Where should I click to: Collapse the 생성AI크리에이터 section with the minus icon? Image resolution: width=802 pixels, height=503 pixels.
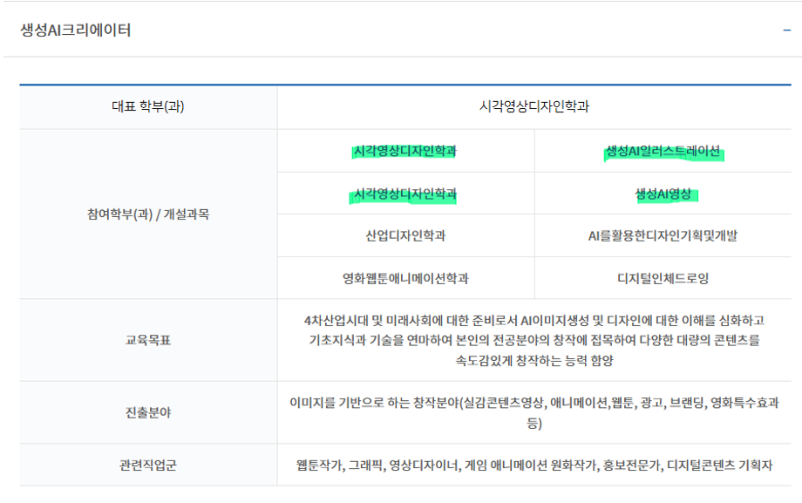pyautogui.click(x=786, y=31)
